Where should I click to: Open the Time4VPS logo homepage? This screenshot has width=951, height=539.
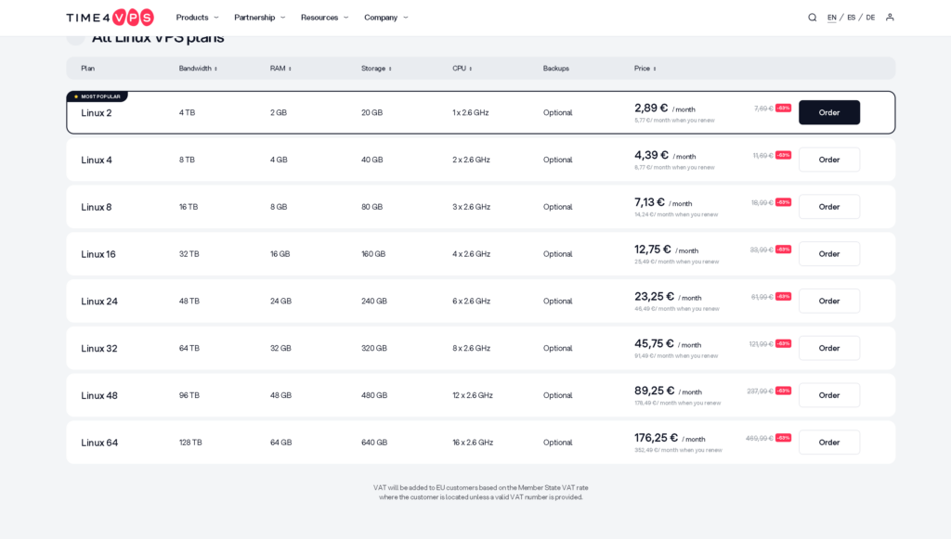coord(110,18)
